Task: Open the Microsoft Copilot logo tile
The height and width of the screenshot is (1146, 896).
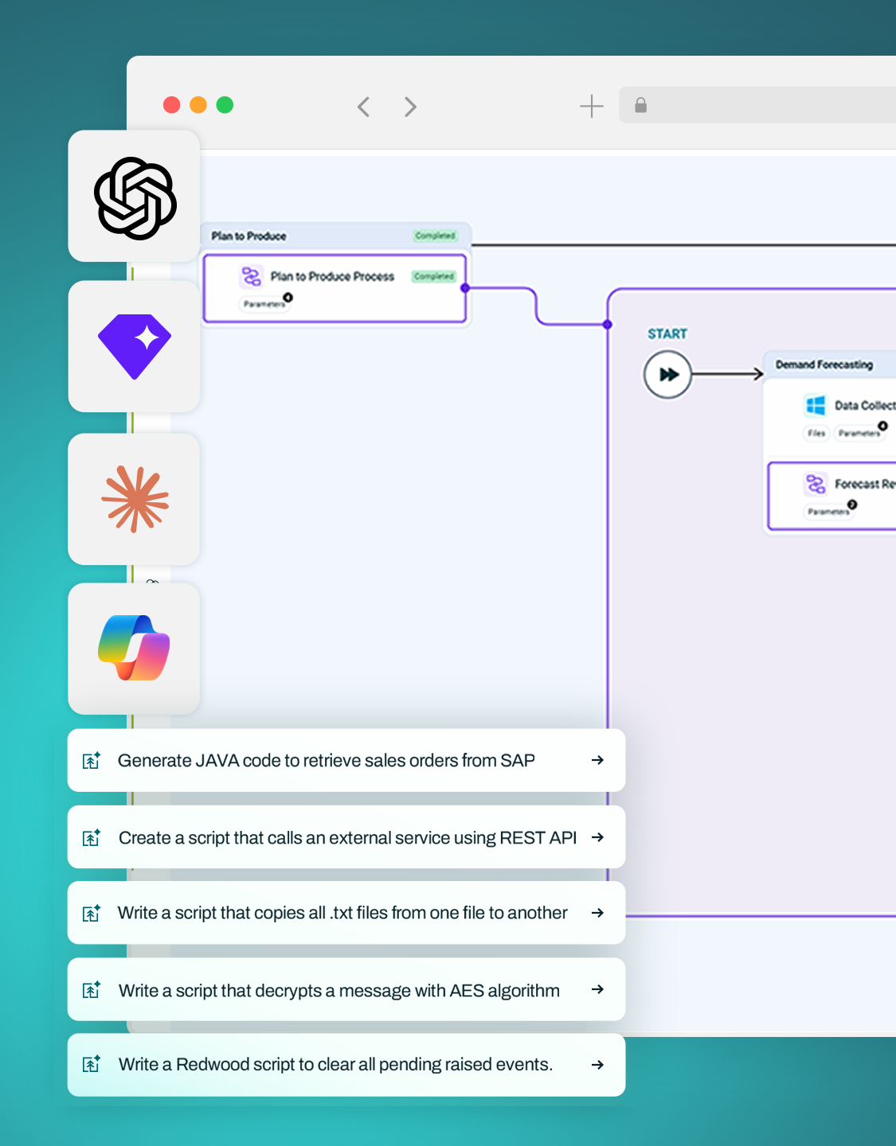Action: 134,649
